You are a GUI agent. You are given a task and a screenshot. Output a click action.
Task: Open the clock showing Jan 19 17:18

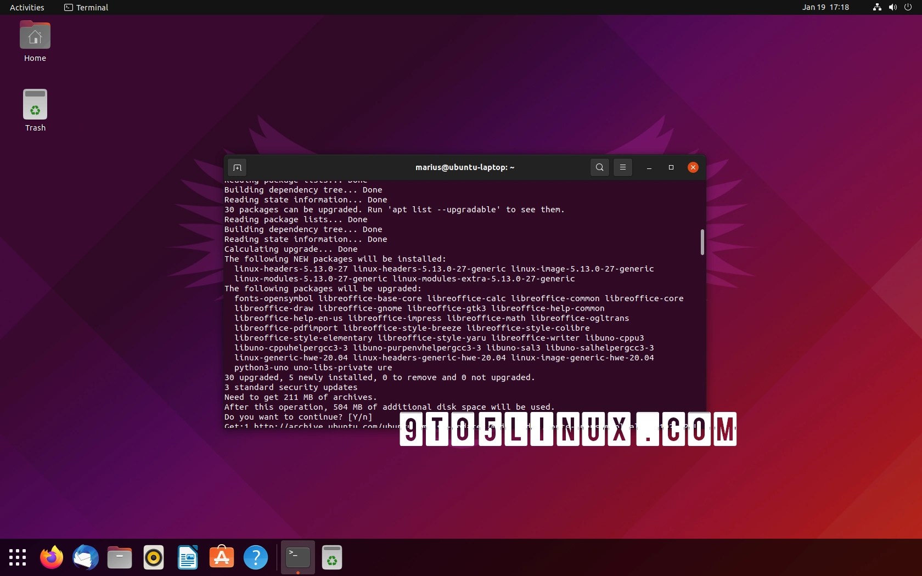pyautogui.click(x=825, y=7)
